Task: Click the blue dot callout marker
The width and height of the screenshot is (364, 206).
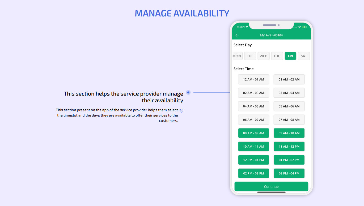Action: tap(188, 92)
